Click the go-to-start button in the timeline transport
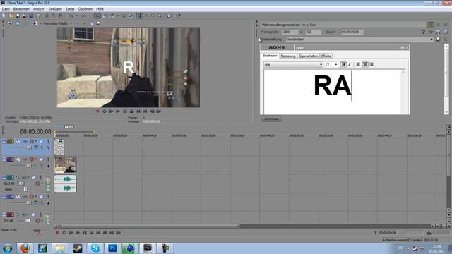 [x=98, y=233]
